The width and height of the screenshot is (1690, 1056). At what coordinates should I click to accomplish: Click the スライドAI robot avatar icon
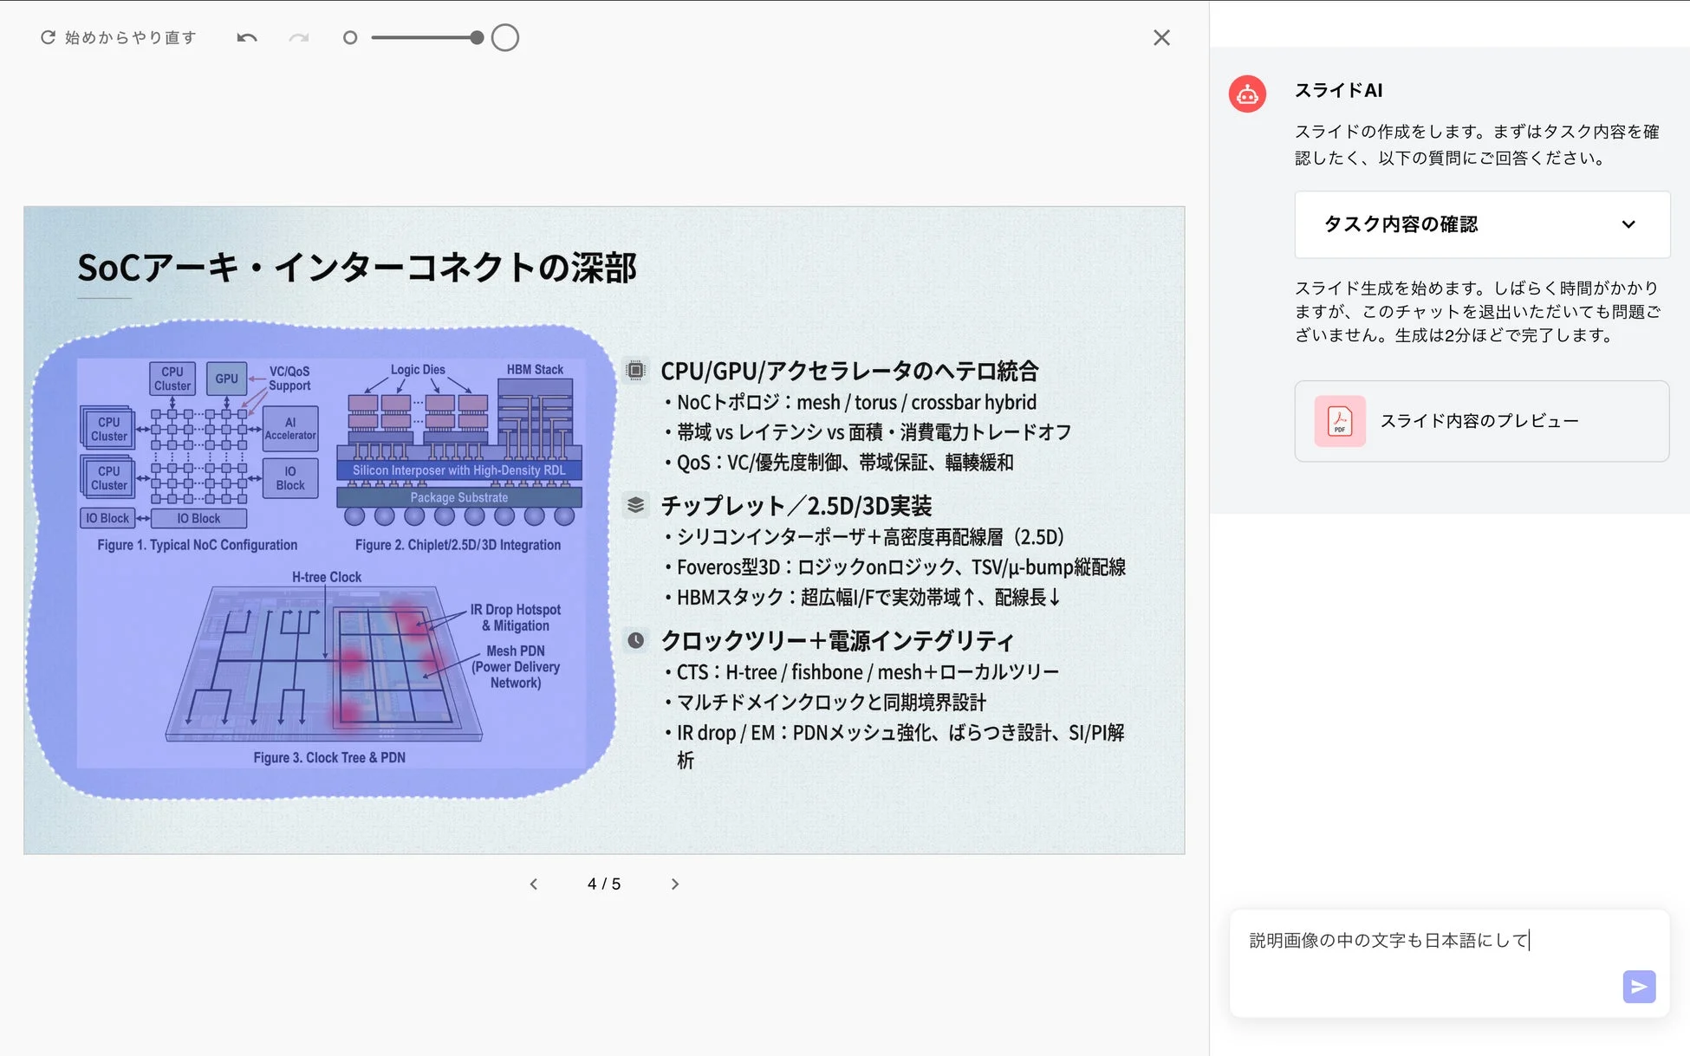(x=1246, y=94)
